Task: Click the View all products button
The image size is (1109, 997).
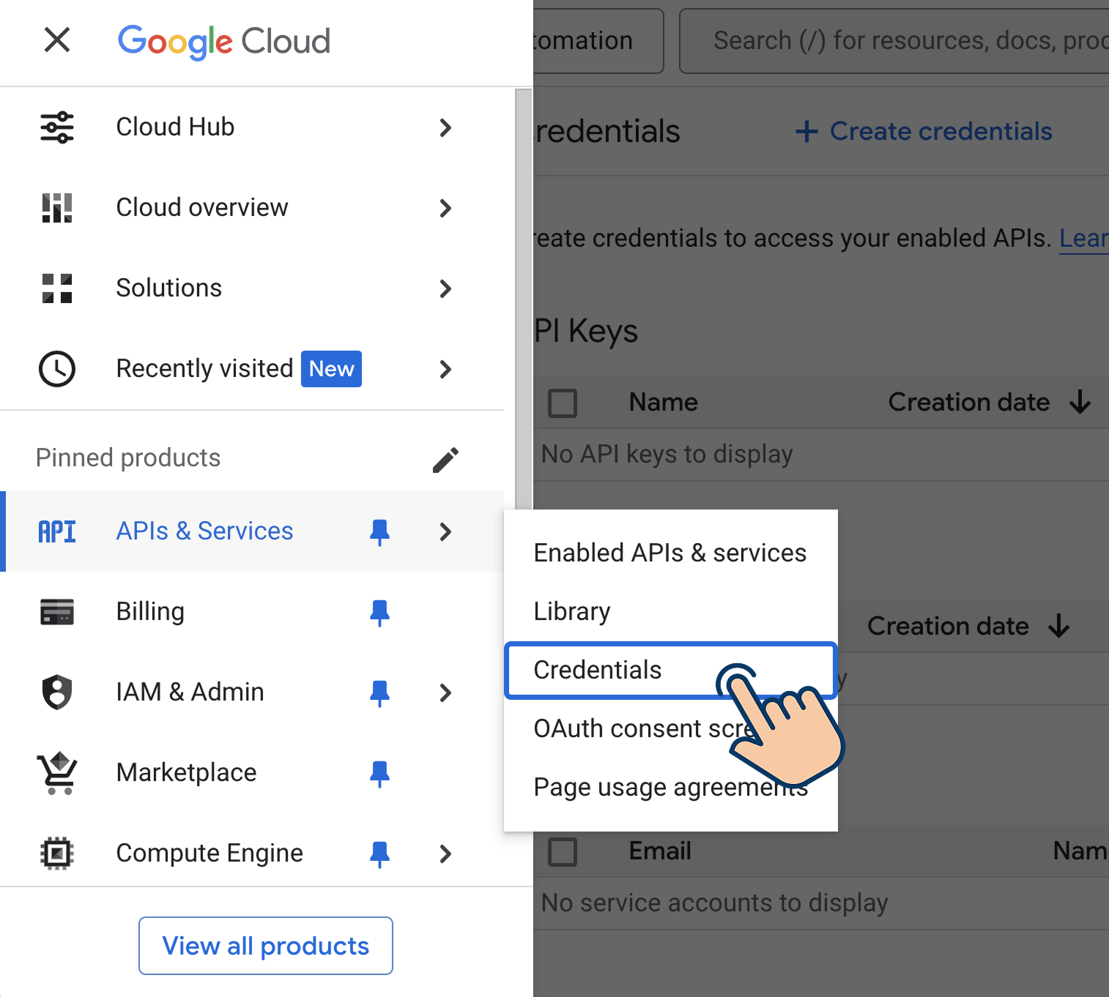Action: (266, 946)
